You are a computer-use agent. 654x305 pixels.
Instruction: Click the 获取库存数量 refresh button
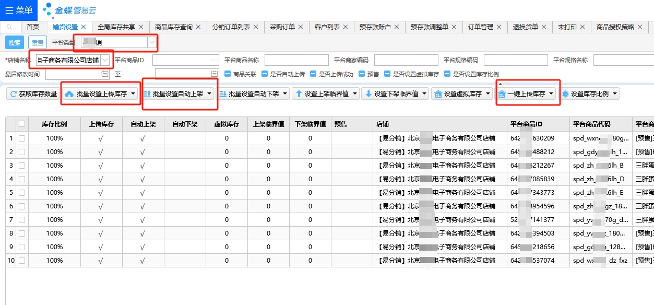tap(33, 94)
